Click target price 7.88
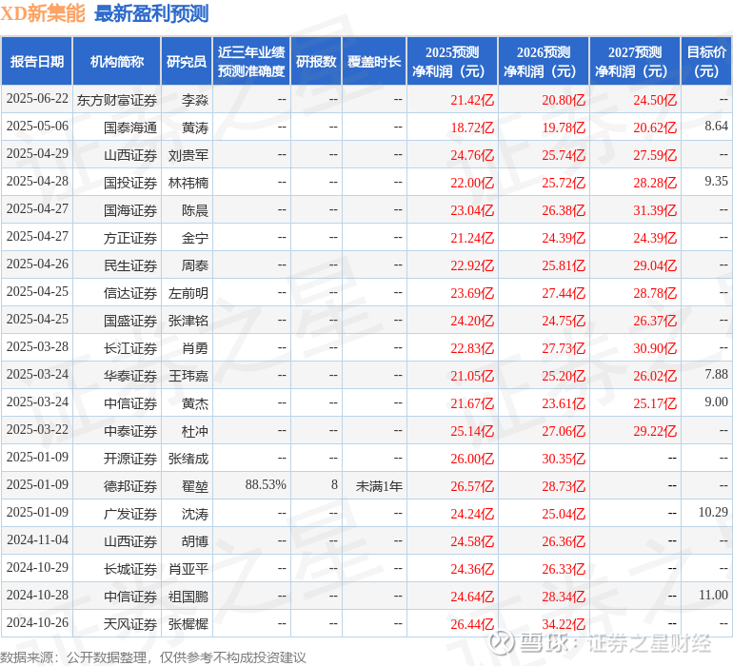The image size is (733, 666). click(x=716, y=374)
